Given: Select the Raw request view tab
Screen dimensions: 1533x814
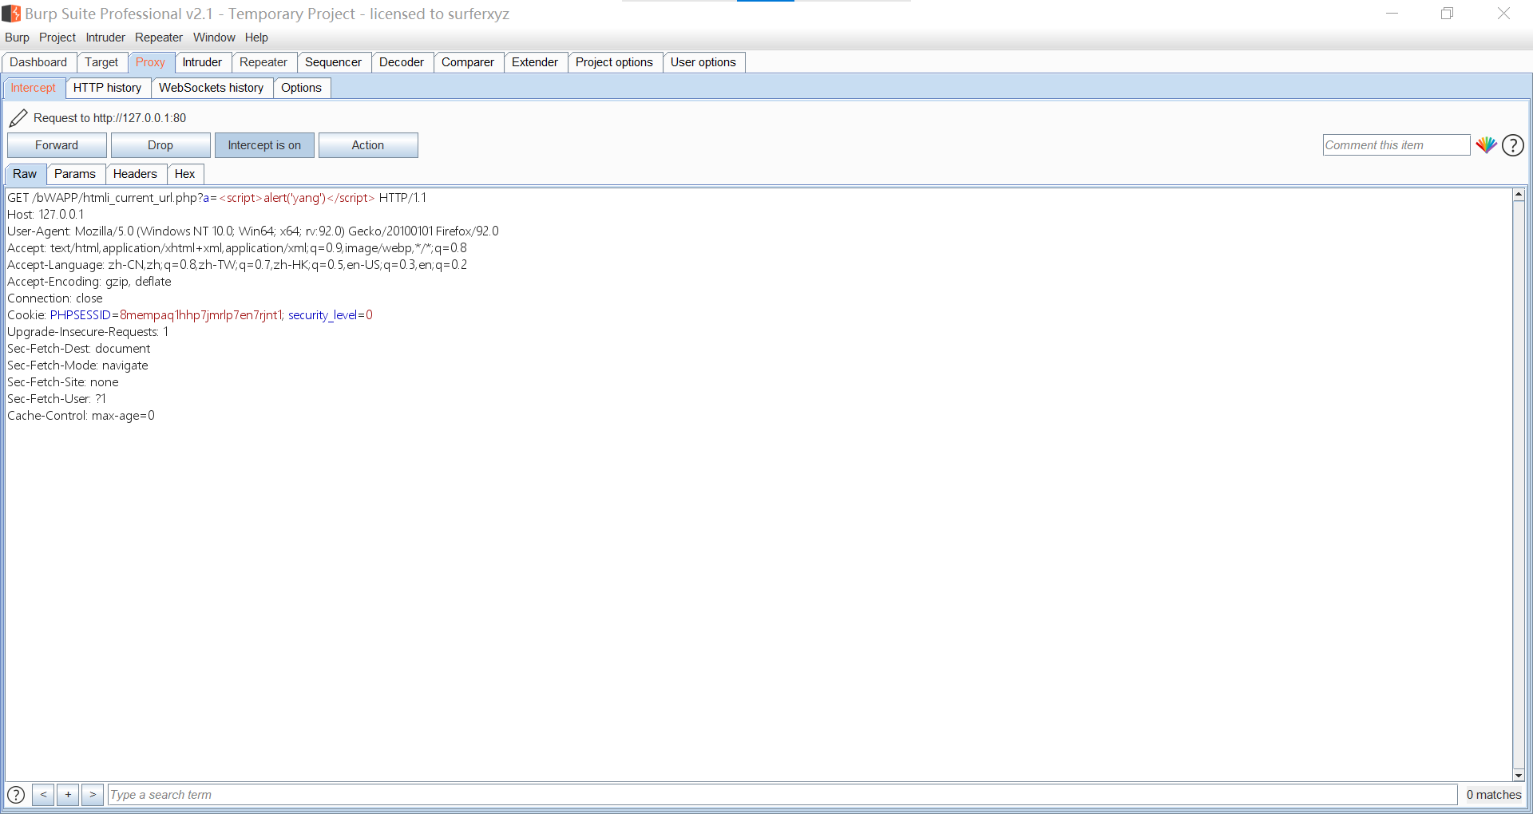Looking at the screenshot, I should pos(25,174).
